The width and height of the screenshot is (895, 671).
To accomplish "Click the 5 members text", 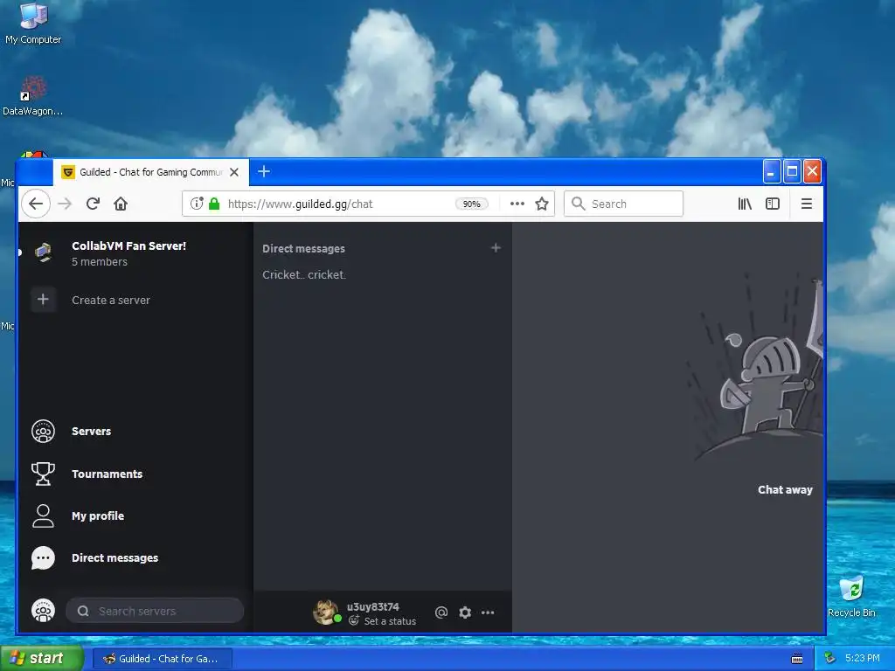I will [100, 262].
